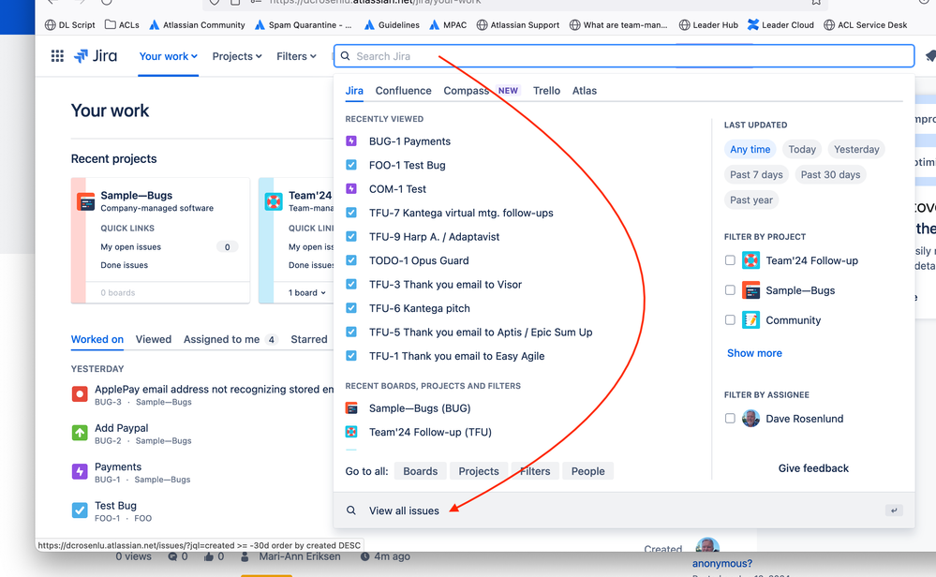Image resolution: width=936 pixels, height=577 pixels.
Task: Open the Projects dropdown in the navbar
Action: tap(236, 55)
